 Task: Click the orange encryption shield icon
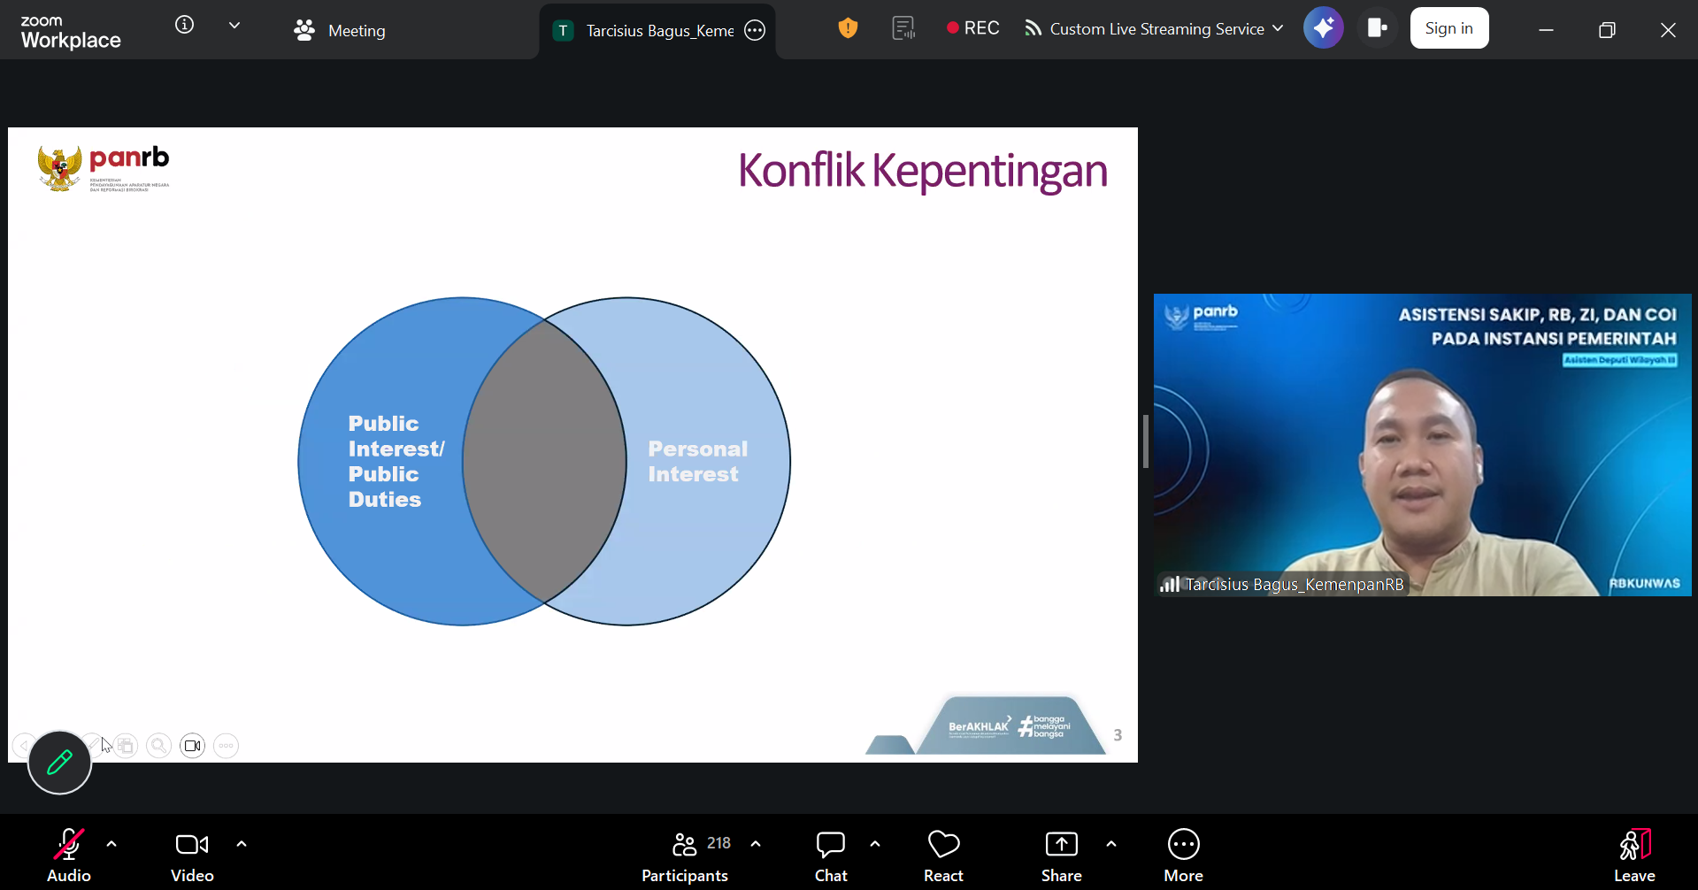click(x=848, y=28)
